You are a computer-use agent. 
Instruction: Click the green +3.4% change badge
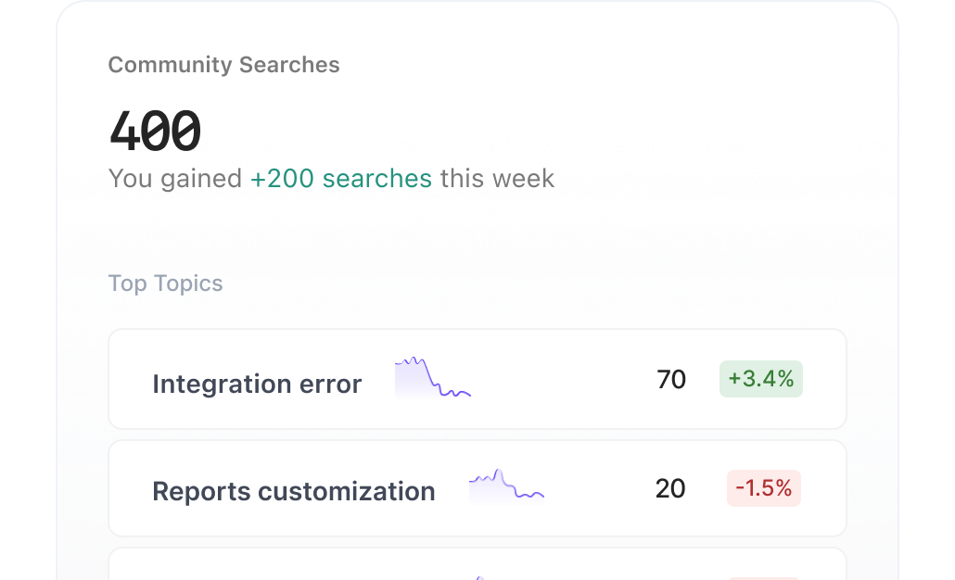760,379
